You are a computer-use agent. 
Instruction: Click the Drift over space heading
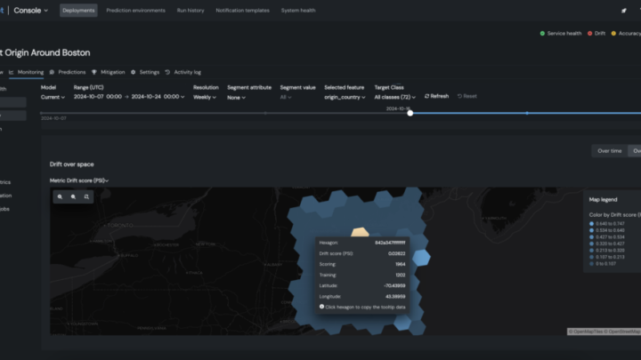tap(71, 164)
